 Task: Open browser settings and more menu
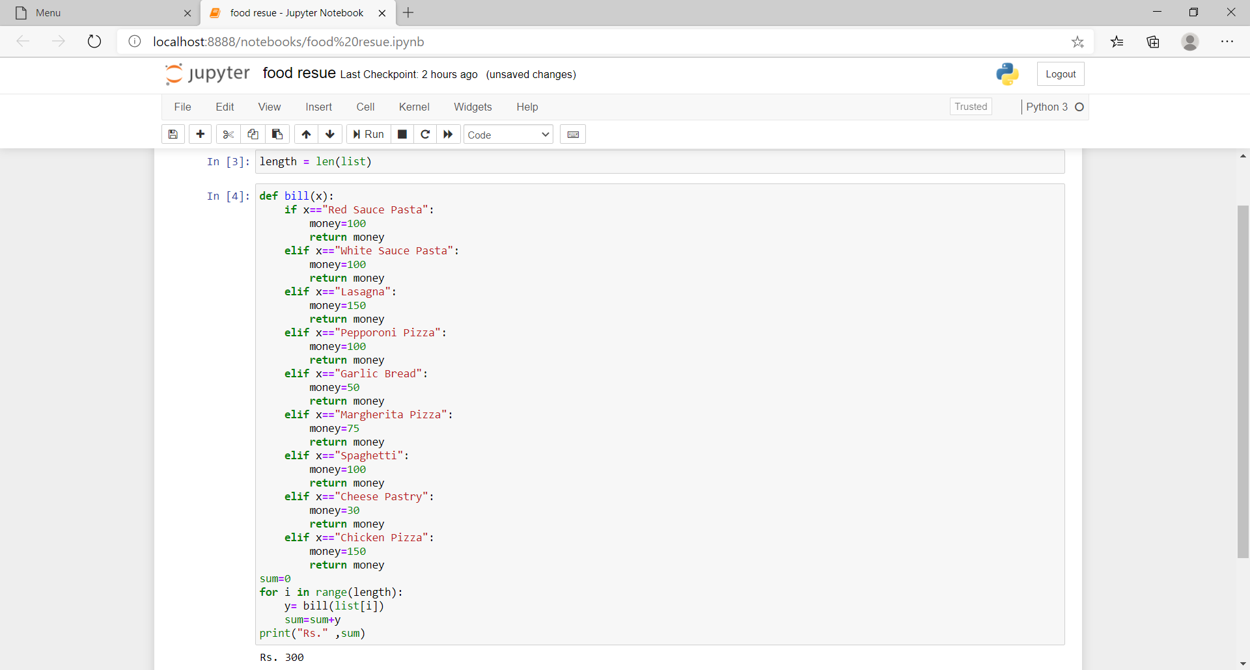coord(1227,42)
